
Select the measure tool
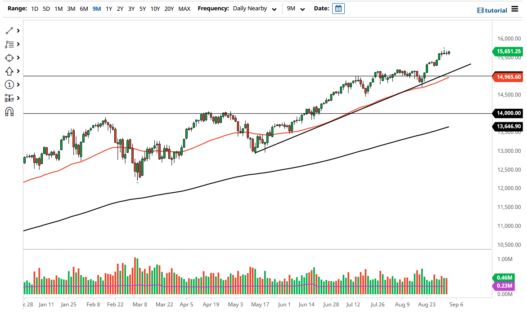click(9, 98)
